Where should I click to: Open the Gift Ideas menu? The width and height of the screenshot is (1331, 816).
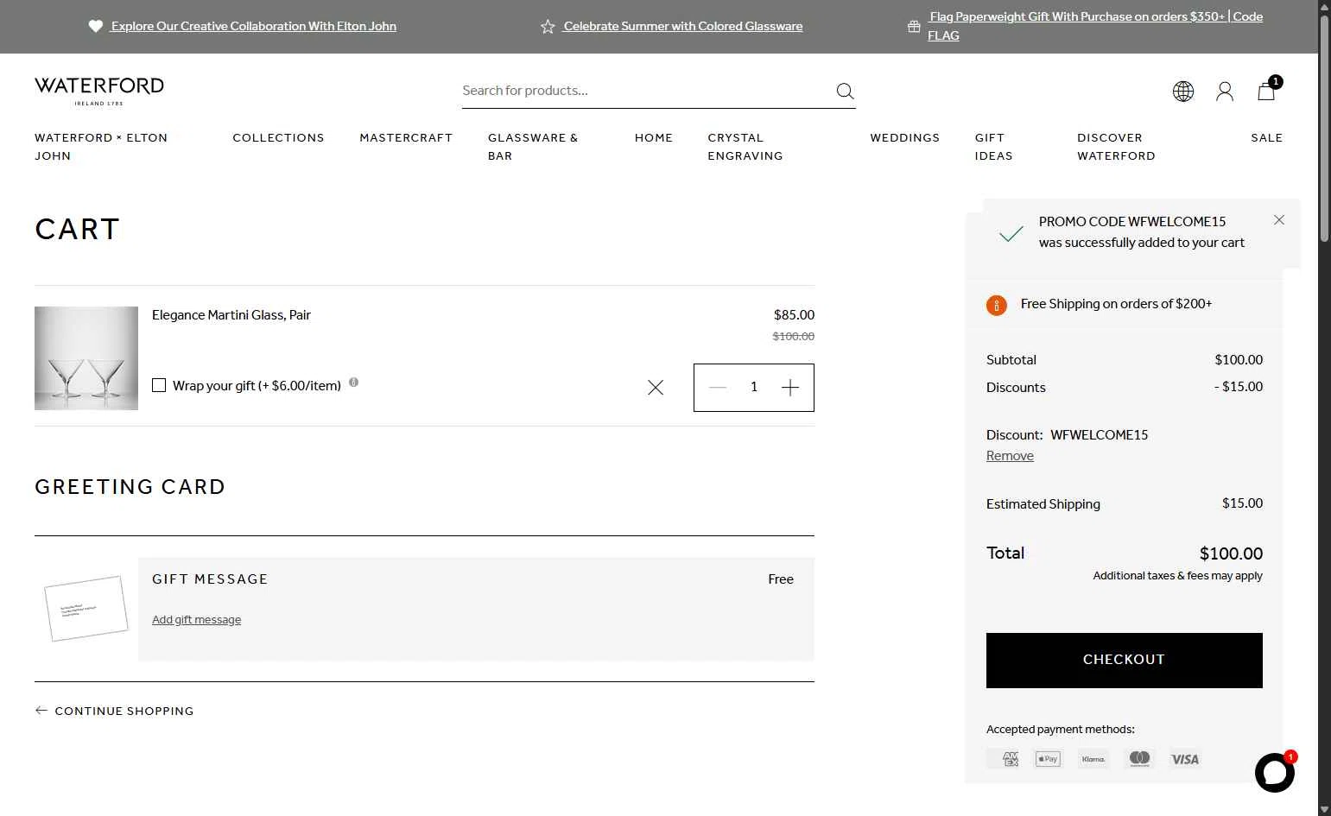[x=993, y=147]
